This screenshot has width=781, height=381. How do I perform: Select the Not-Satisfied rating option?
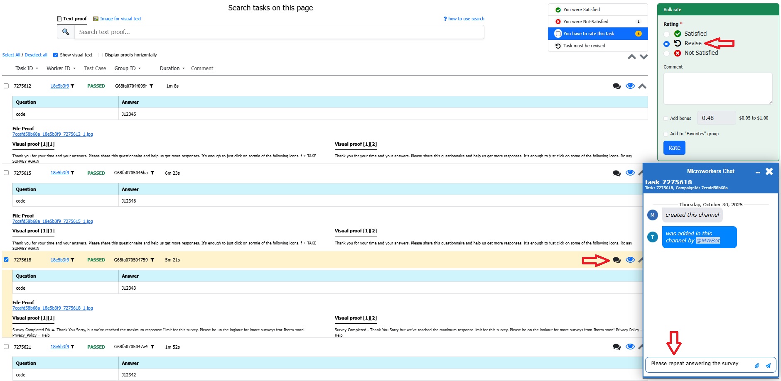[x=667, y=53]
